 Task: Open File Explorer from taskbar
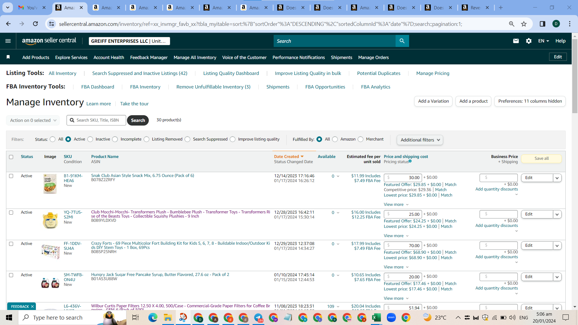tap(167, 317)
